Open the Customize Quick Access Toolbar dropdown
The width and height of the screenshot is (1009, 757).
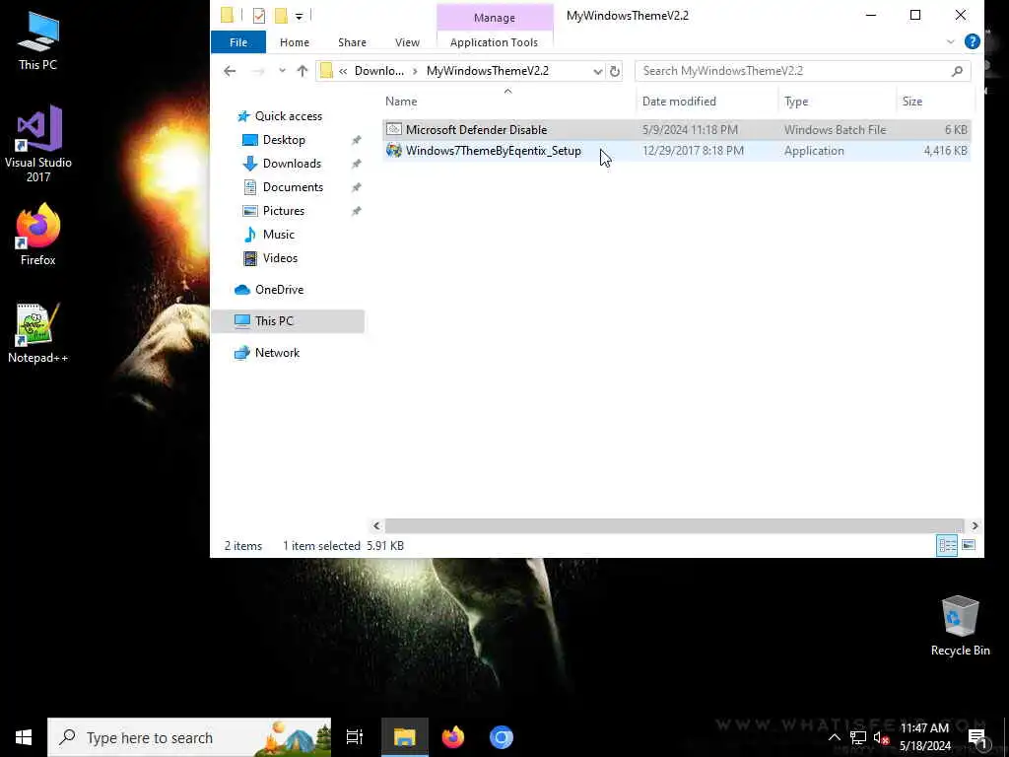point(300,16)
